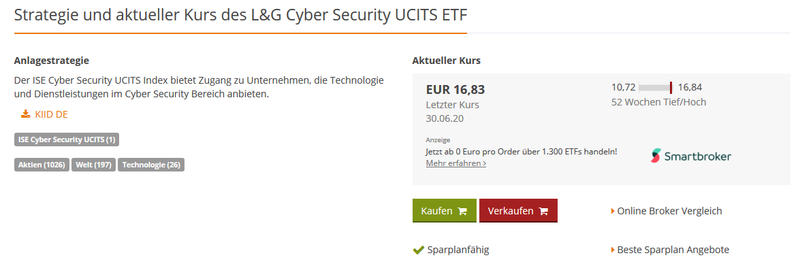Select the Technologie (26) tag
Image resolution: width=800 pixels, height=279 pixels.
151,165
